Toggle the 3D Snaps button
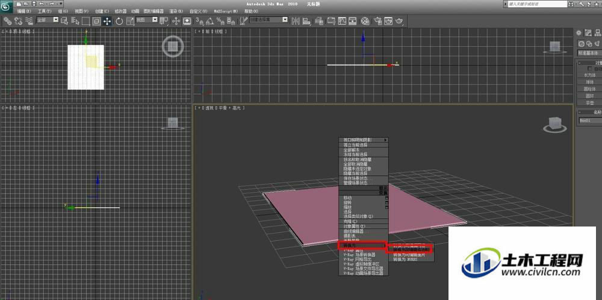 tap(199, 20)
